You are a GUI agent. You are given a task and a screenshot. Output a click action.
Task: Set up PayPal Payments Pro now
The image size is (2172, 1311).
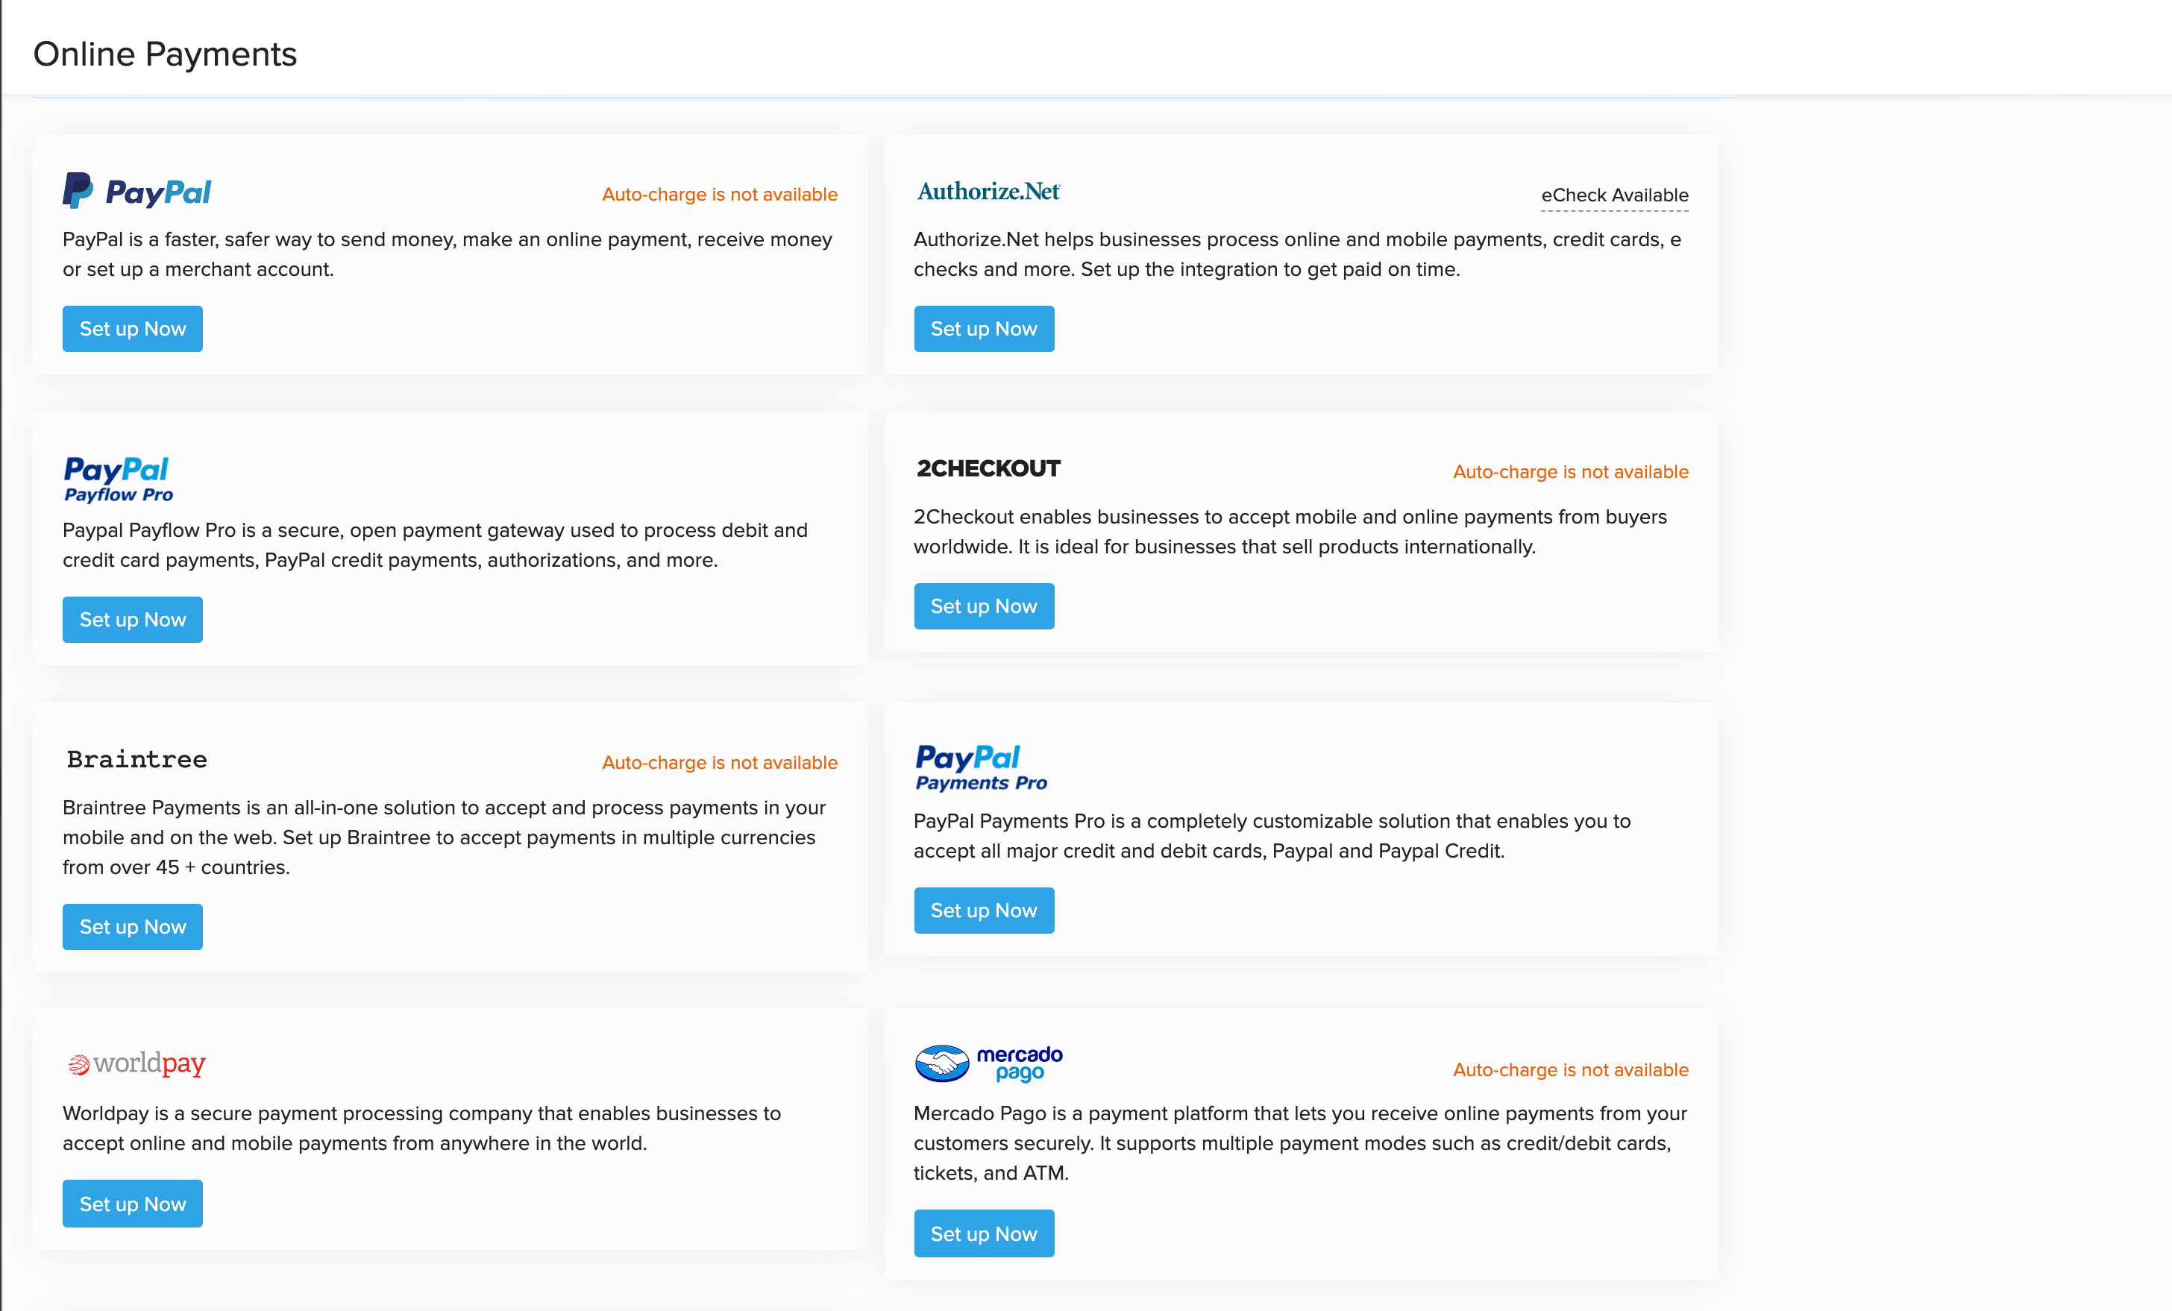pyautogui.click(x=984, y=910)
